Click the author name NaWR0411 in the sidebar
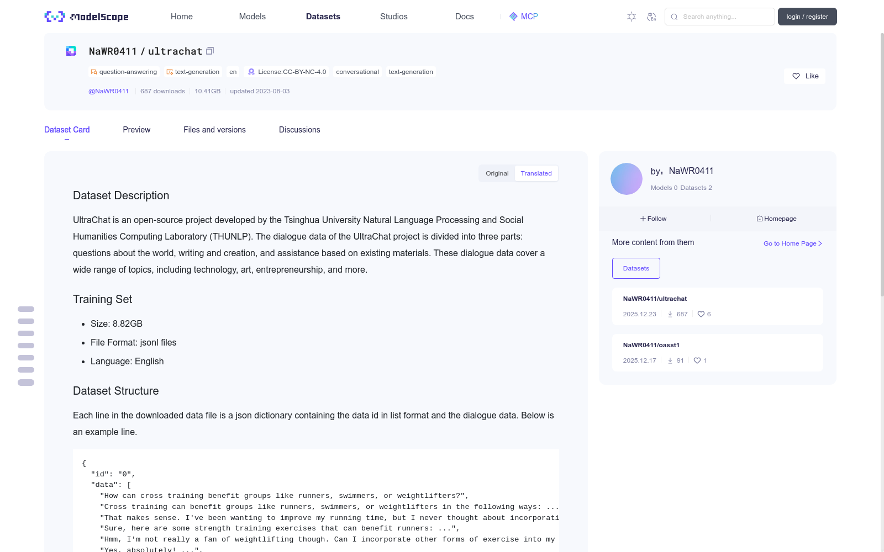The height and width of the screenshot is (552, 884). (691, 171)
